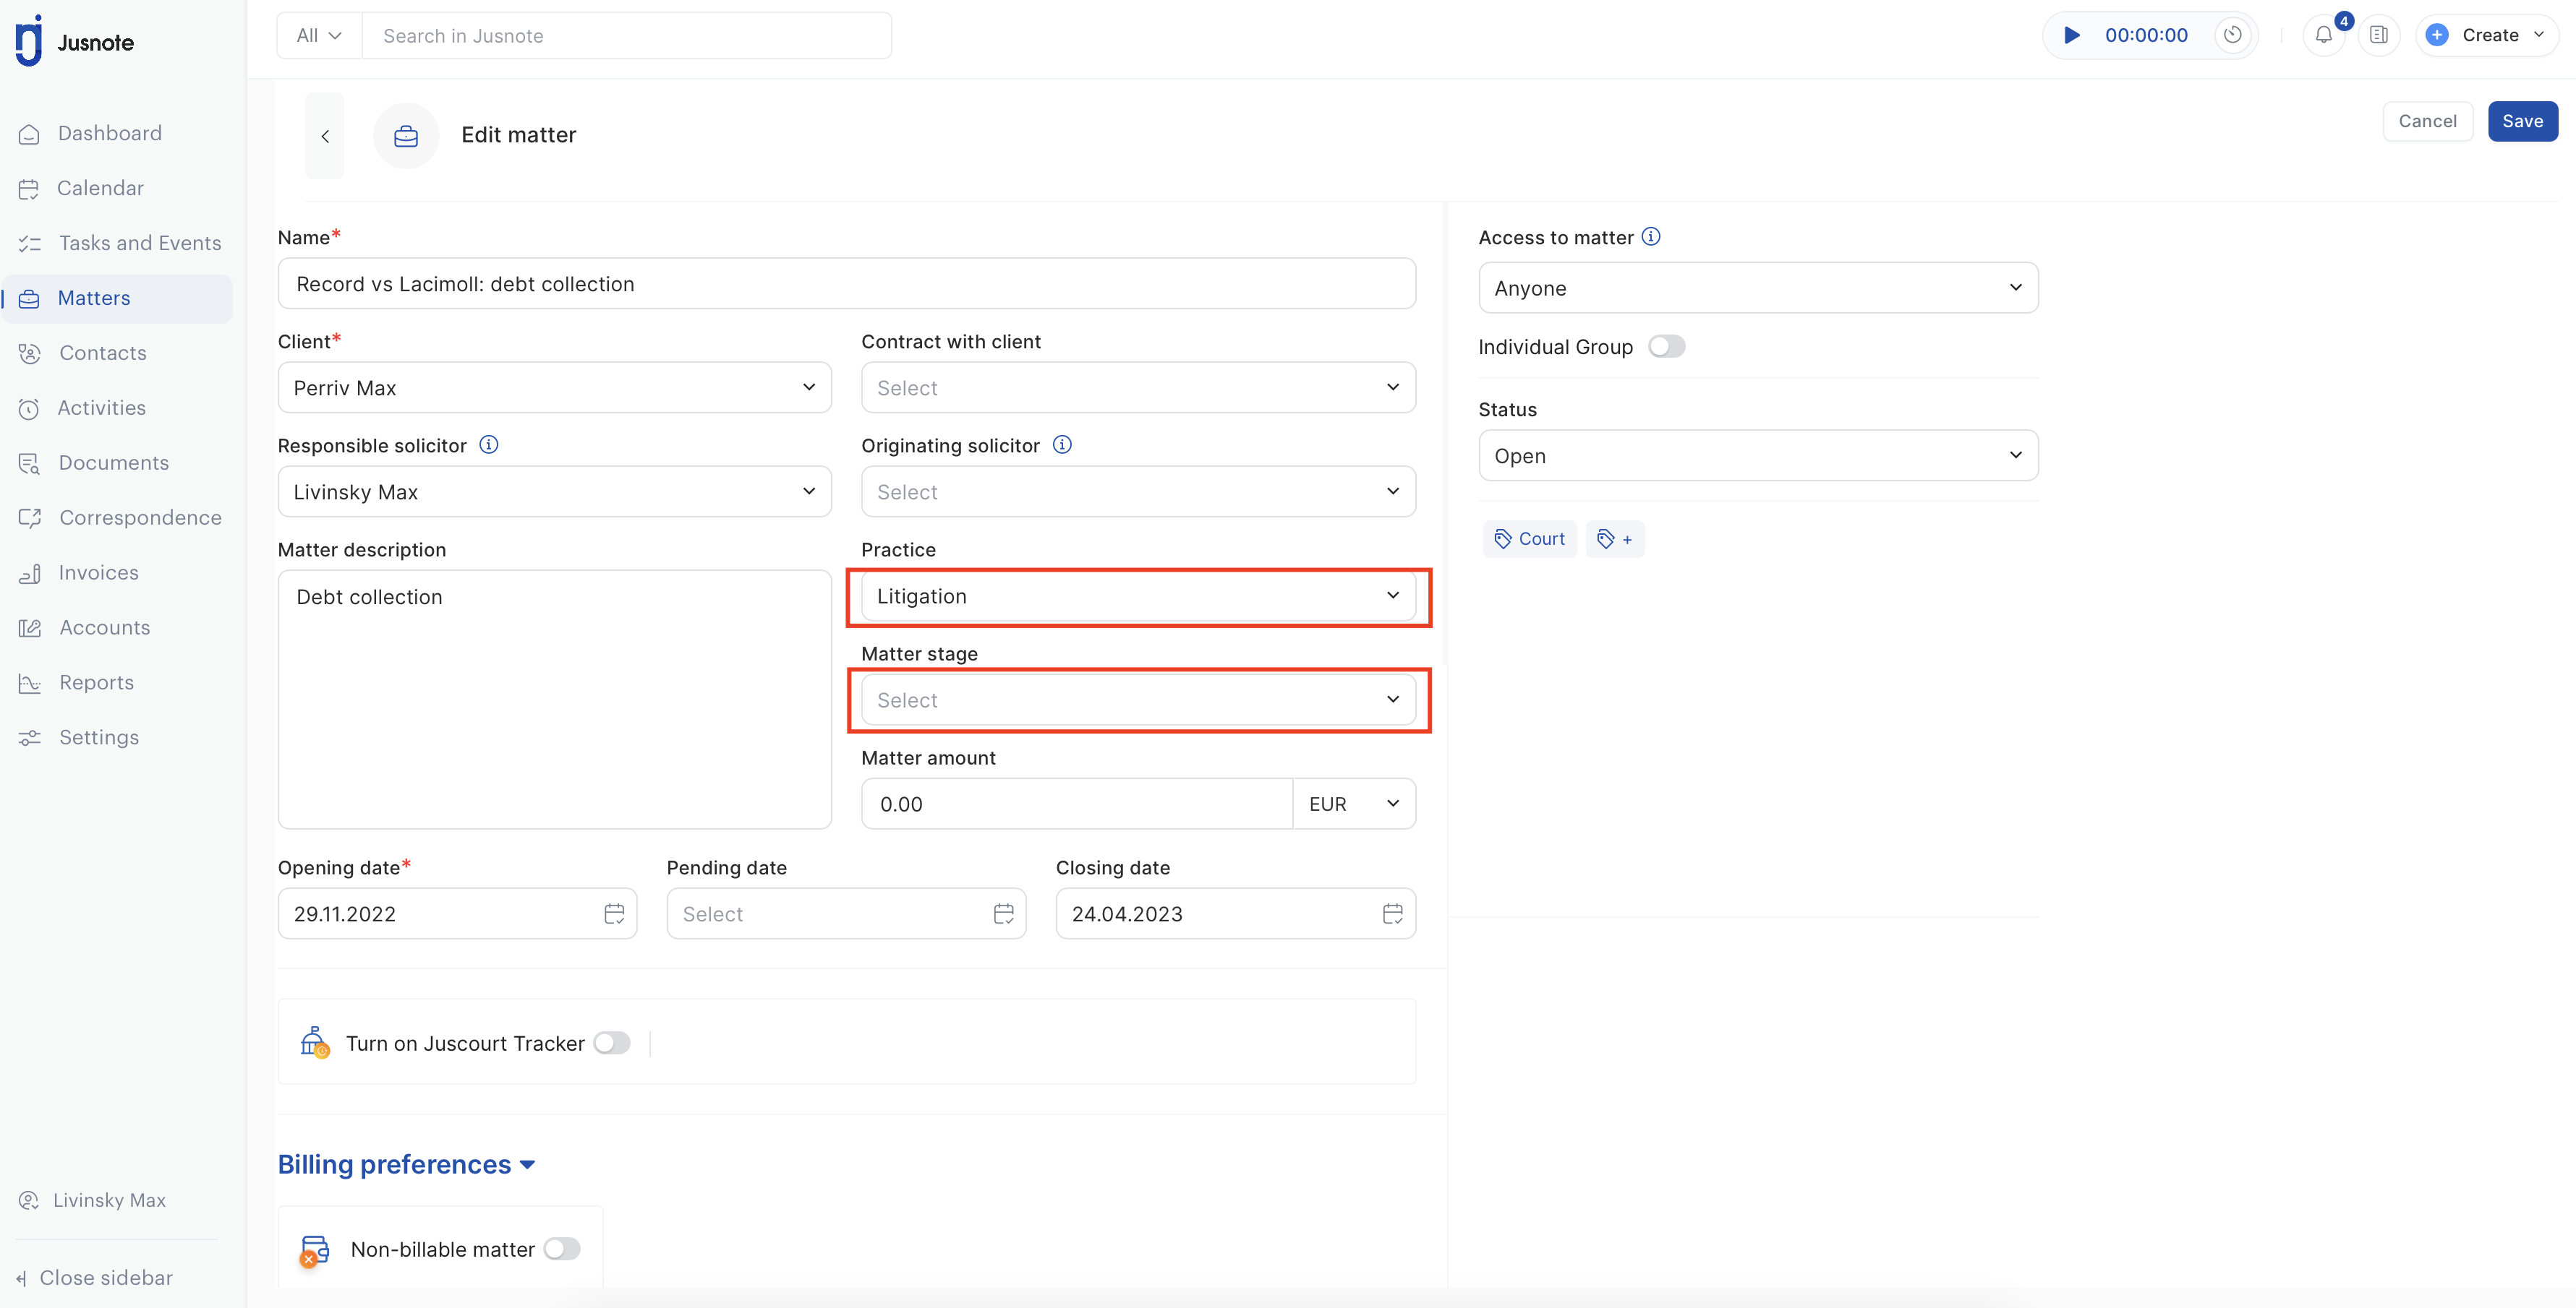
Task: Open Settings section
Action: 98,739
